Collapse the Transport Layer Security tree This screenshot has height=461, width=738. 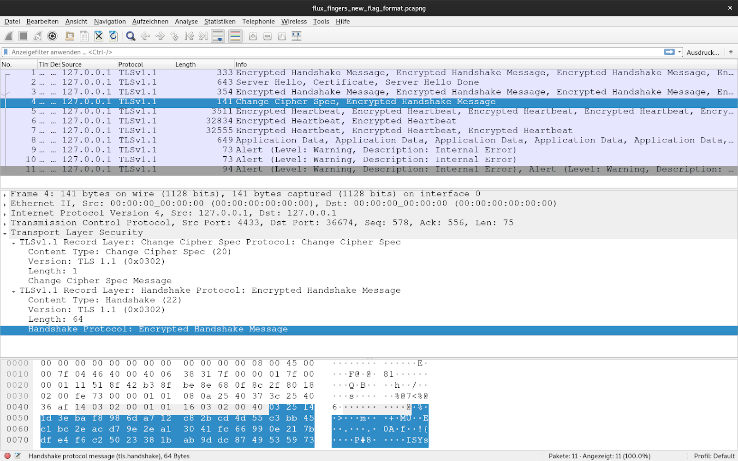coord(5,232)
